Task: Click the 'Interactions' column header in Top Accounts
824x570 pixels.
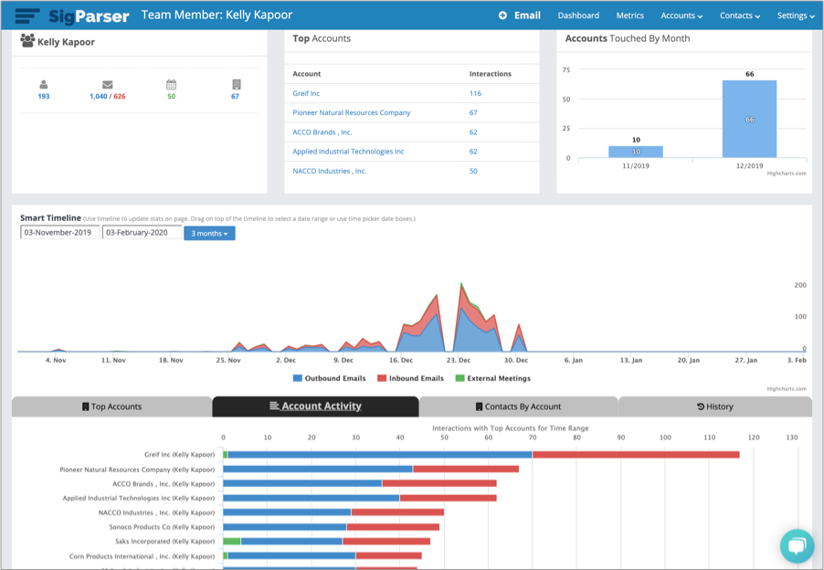Action: pyautogui.click(x=491, y=74)
